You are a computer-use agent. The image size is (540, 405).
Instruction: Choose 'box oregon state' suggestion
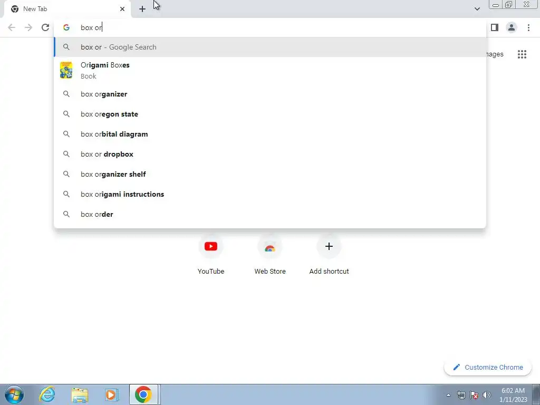coord(270,114)
